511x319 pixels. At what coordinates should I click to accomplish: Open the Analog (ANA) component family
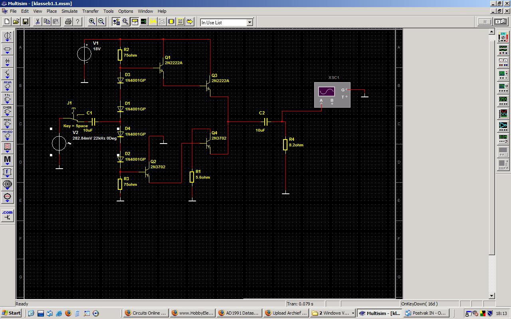coord(8,86)
